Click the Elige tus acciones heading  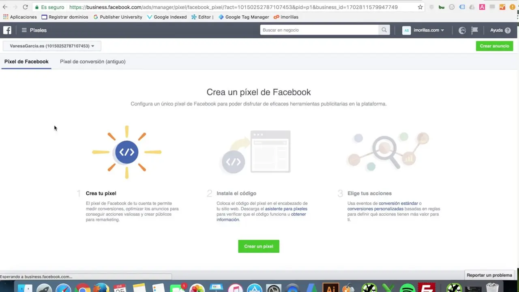click(x=369, y=193)
